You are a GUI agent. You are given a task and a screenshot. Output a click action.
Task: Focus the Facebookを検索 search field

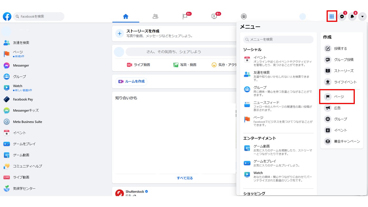coord(39,16)
